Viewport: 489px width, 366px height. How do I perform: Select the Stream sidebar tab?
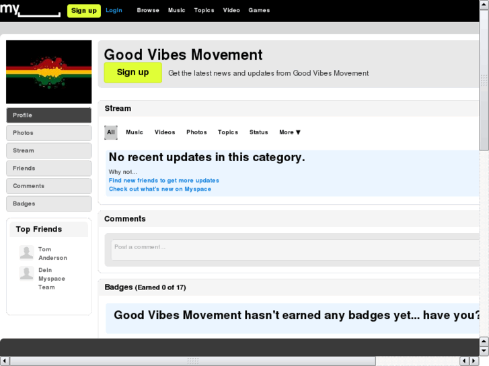49,150
